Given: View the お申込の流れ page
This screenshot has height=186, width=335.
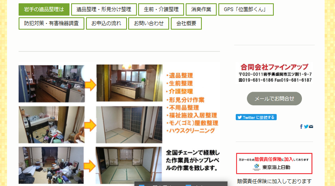Looking at the screenshot, I should [x=106, y=23].
